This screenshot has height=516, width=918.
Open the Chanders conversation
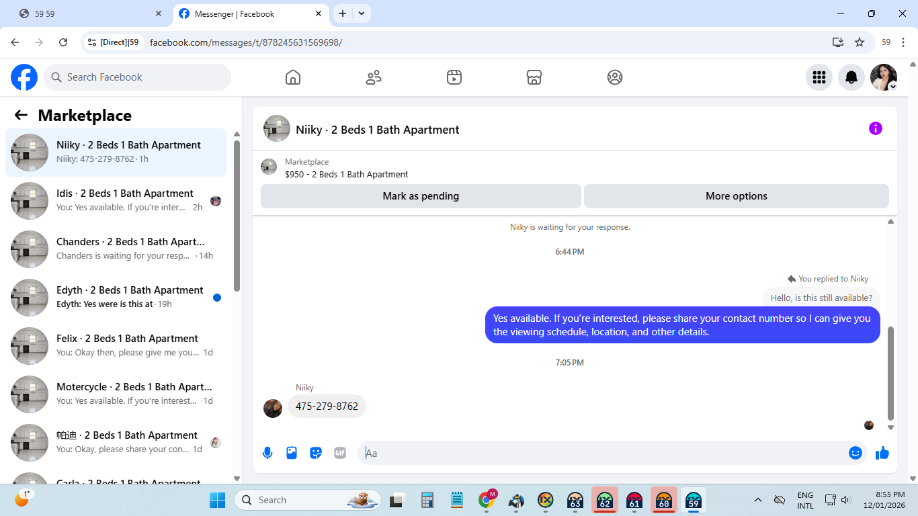pos(116,249)
